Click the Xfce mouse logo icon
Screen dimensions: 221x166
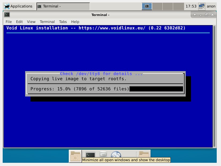click(x=7, y=6)
